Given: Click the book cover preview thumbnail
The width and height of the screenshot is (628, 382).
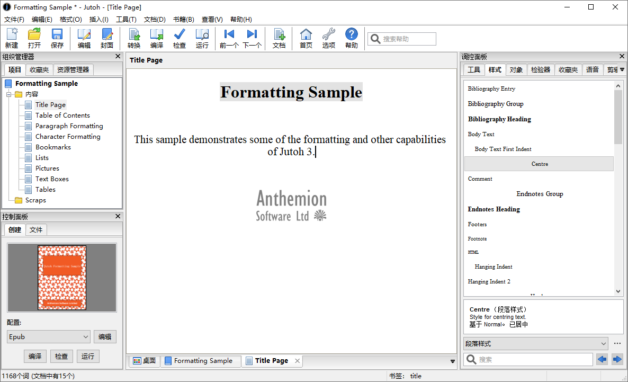Looking at the screenshot, I should tap(62, 277).
